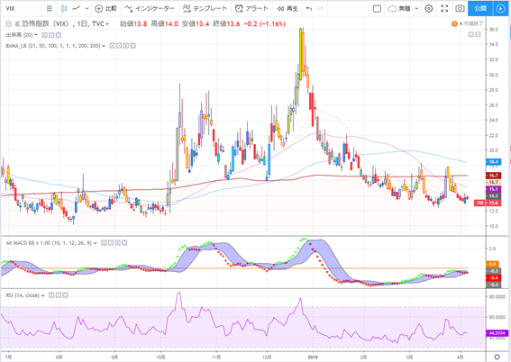Click the orange 0.0 MACD label
Viewport: 511px width, 362px height.
click(x=493, y=264)
